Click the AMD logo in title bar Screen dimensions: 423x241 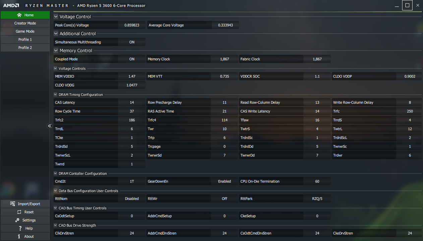(x=11, y=5)
